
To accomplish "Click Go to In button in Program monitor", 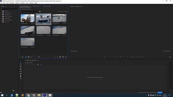I will [x=115, y=57].
